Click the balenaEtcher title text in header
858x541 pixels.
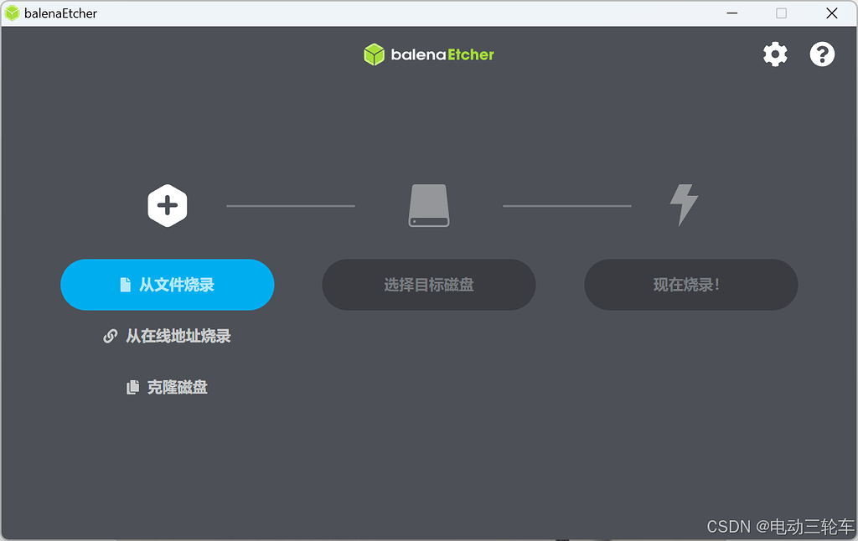[440, 54]
